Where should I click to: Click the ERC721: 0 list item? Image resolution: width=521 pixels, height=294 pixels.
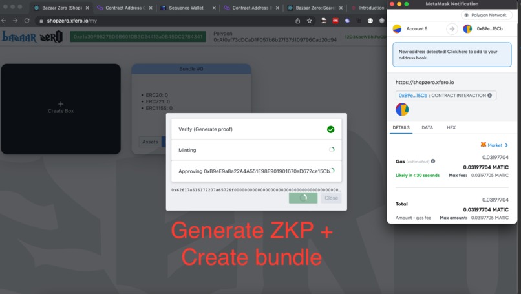click(158, 101)
